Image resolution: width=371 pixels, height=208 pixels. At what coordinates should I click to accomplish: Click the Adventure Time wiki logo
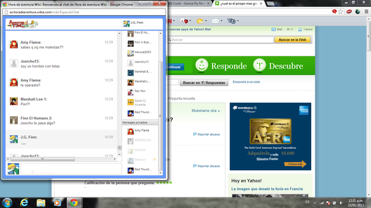[x=23, y=24]
